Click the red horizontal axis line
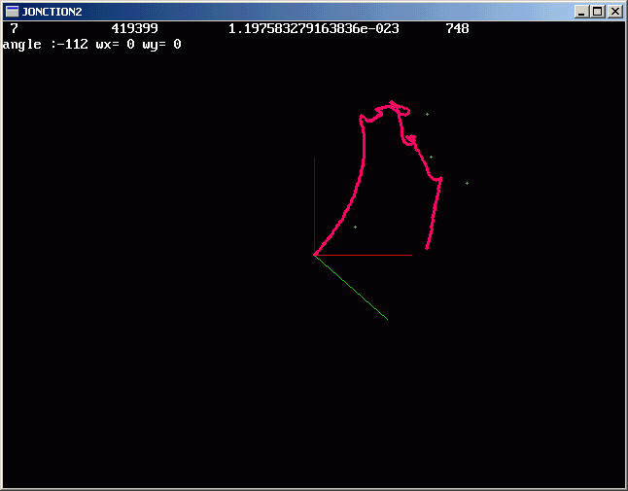 click(x=369, y=255)
